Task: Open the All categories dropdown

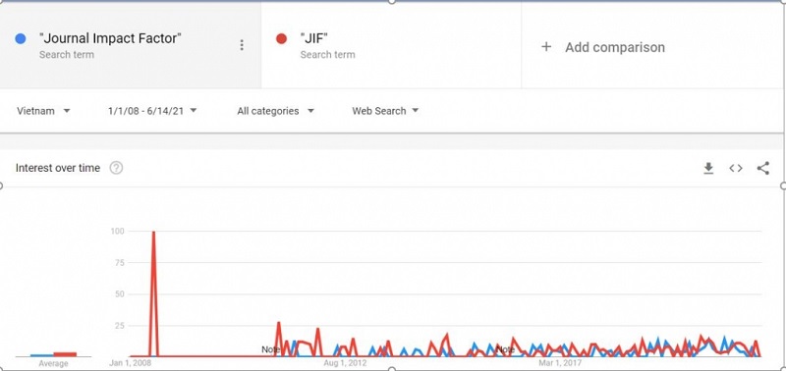Action: pos(275,111)
